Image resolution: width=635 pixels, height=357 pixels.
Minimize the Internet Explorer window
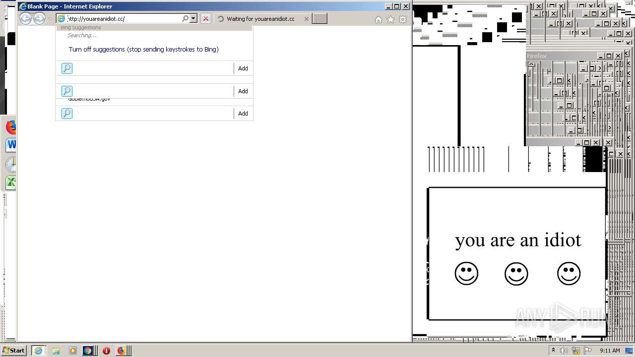(x=388, y=6)
